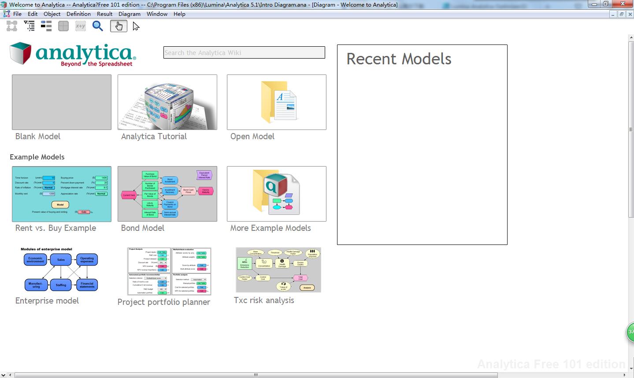Click the Analytica application icon in title bar
Image resolution: width=634 pixels, height=378 pixels.
point(4,4)
